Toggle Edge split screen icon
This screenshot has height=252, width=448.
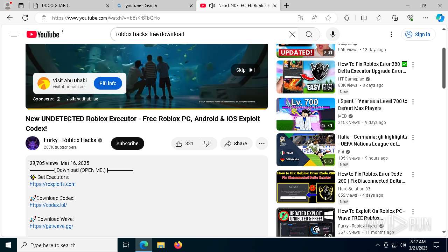pos(364,18)
